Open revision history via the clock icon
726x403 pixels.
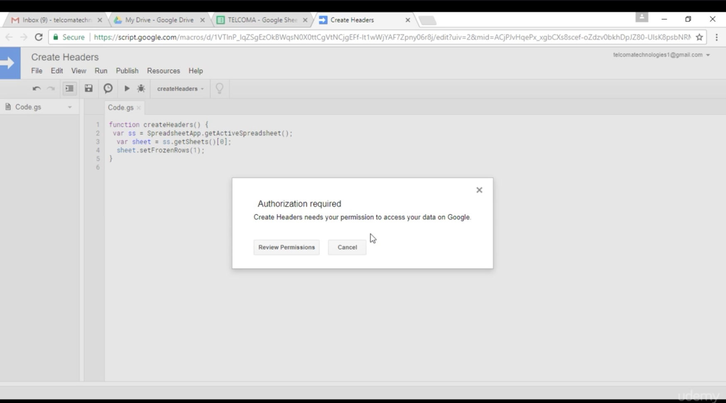click(108, 88)
